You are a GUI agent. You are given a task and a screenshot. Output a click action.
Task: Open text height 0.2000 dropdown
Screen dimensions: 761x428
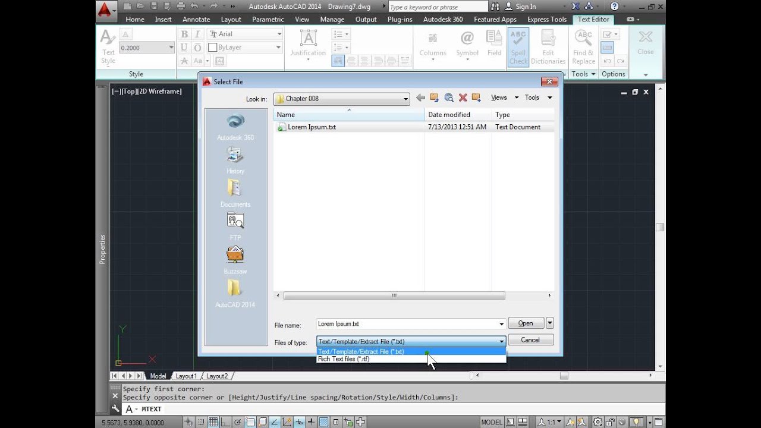171,48
